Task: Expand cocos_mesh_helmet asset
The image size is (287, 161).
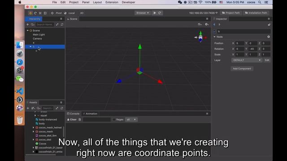Action: click(33, 127)
